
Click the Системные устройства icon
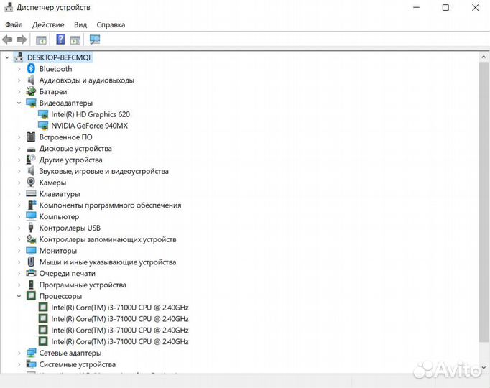click(x=31, y=364)
